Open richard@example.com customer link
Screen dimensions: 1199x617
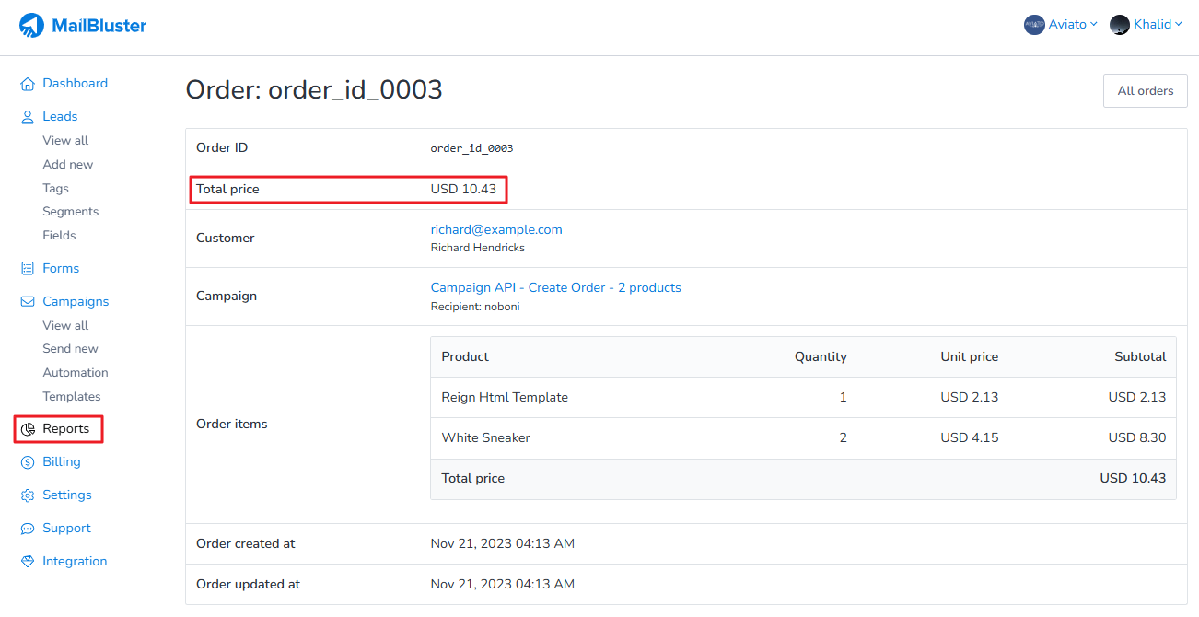click(496, 229)
